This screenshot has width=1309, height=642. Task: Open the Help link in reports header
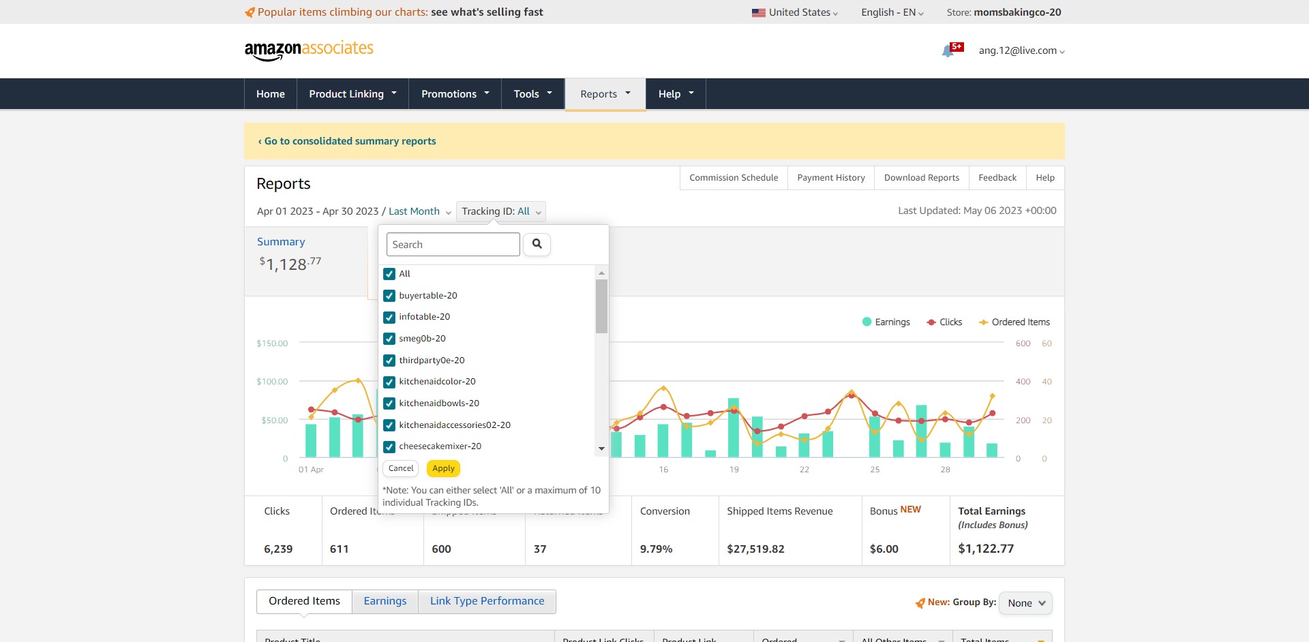click(1045, 178)
